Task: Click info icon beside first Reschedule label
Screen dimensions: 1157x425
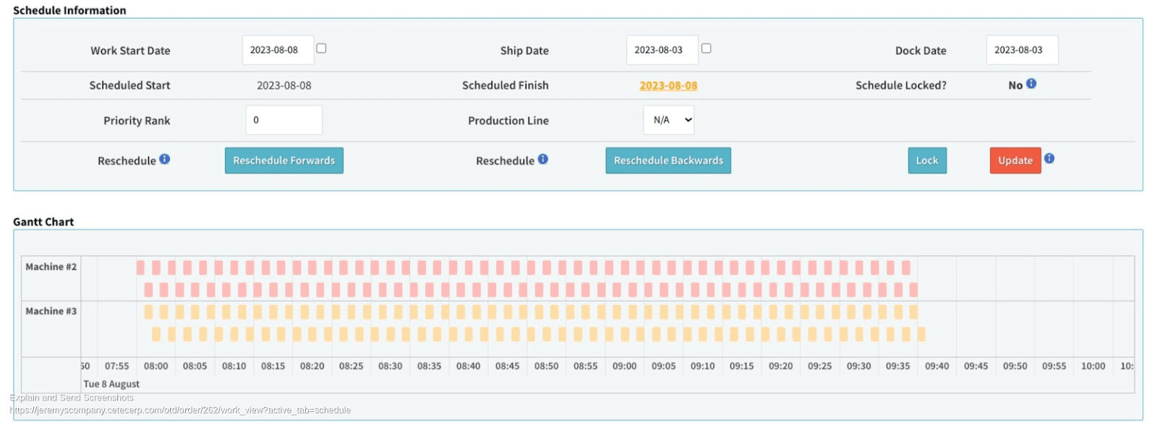Action: (x=165, y=159)
